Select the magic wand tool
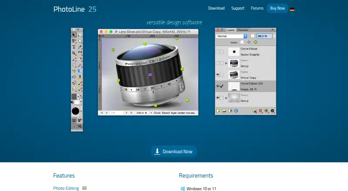The image size is (348, 191). pyautogui.click(x=80, y=65)
